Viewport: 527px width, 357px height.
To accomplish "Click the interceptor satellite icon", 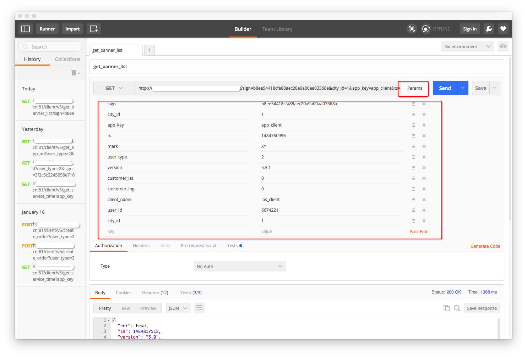I will [x=412, y=29].
